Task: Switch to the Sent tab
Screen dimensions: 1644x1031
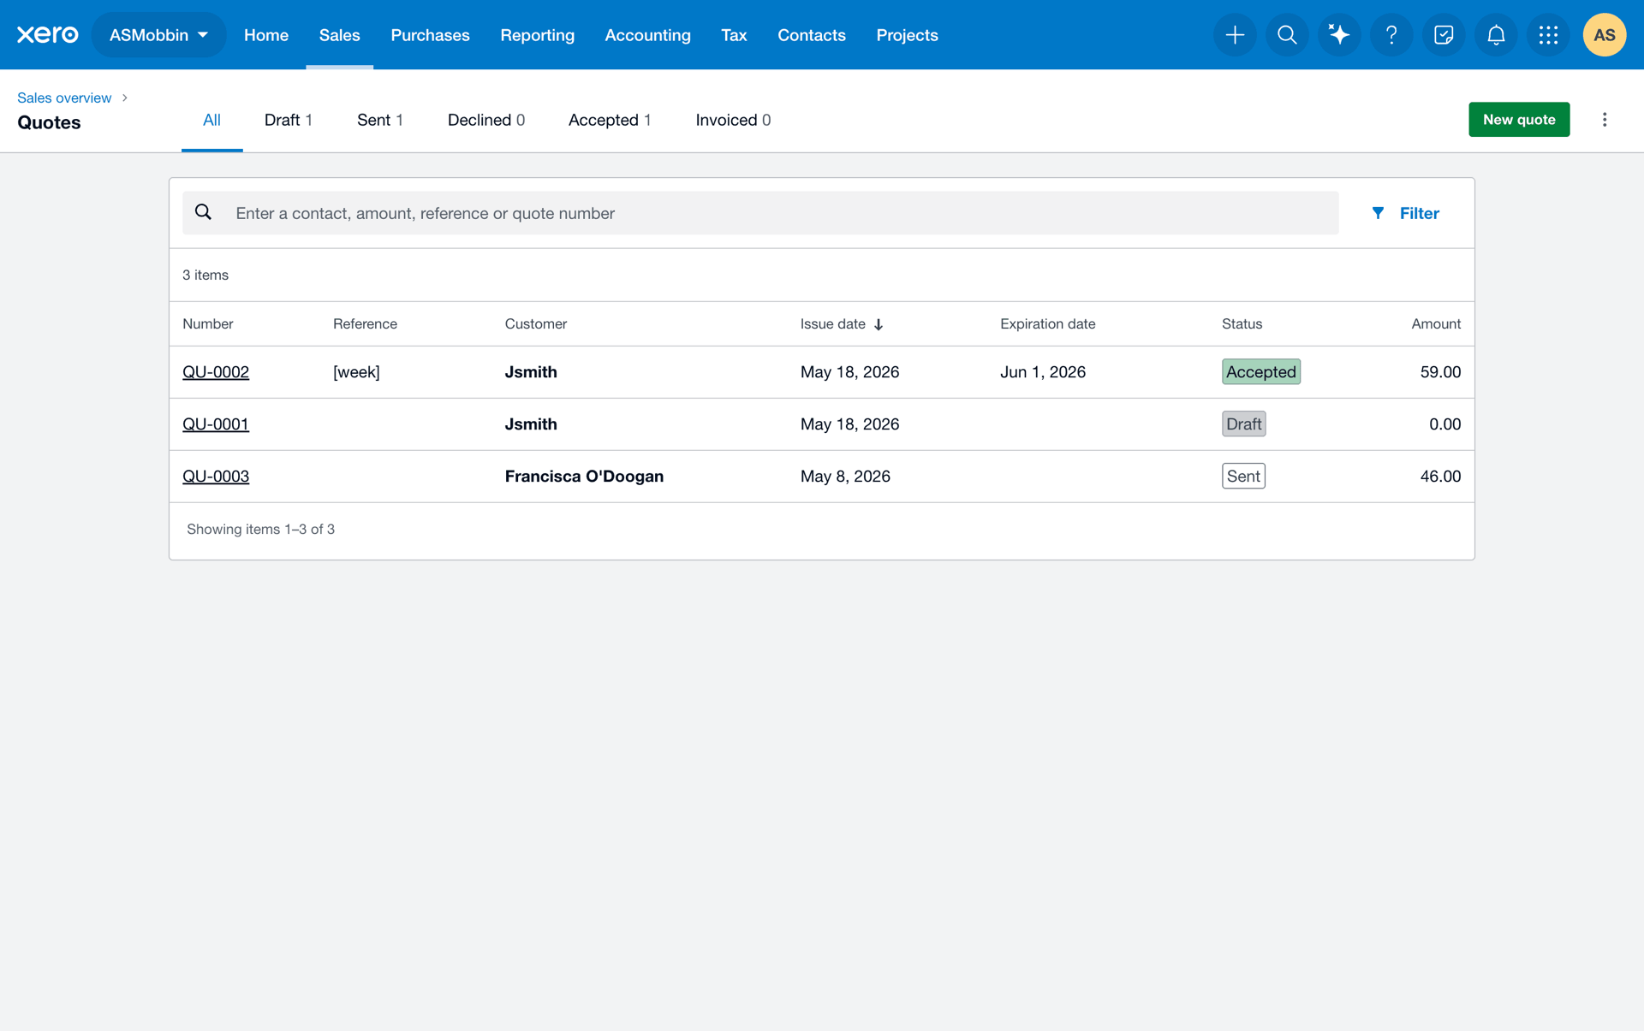Action: (x=379, y=120)
